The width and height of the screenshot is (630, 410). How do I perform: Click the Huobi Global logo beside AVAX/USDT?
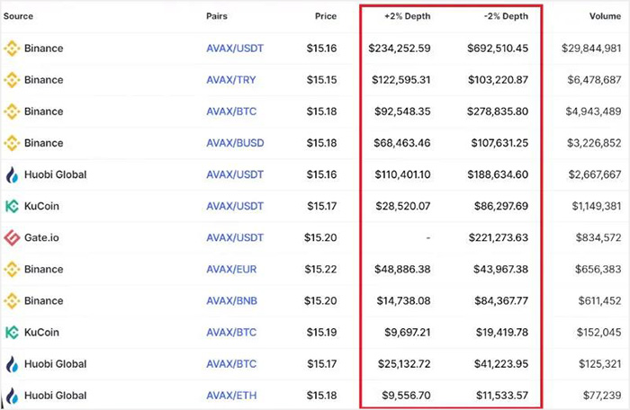coord(12,174)
